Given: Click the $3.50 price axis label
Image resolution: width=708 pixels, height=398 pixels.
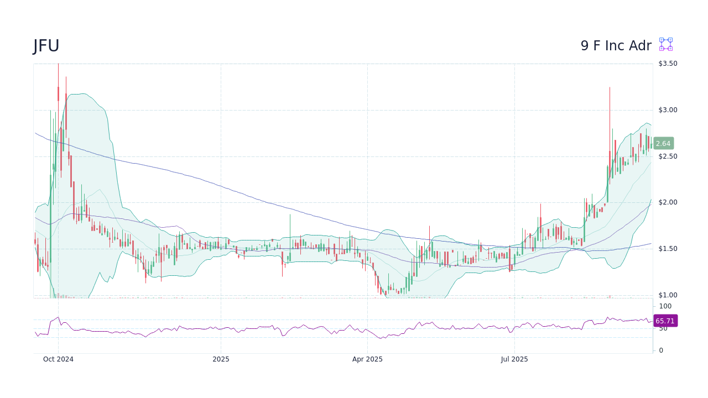Looking at the screenshot, I should [668, 64].
